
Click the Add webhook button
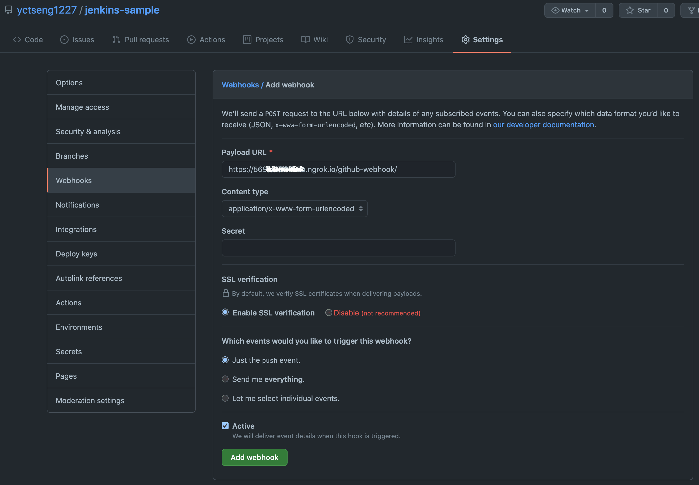[254, 457]
